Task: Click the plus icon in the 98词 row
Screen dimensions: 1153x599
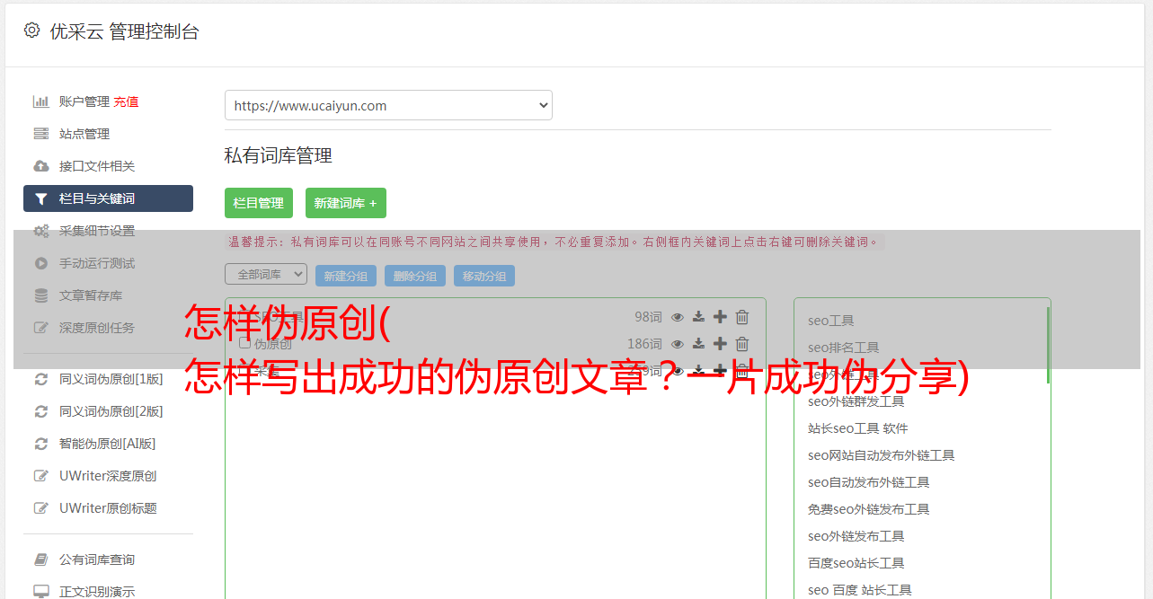Action: (720, 317)
